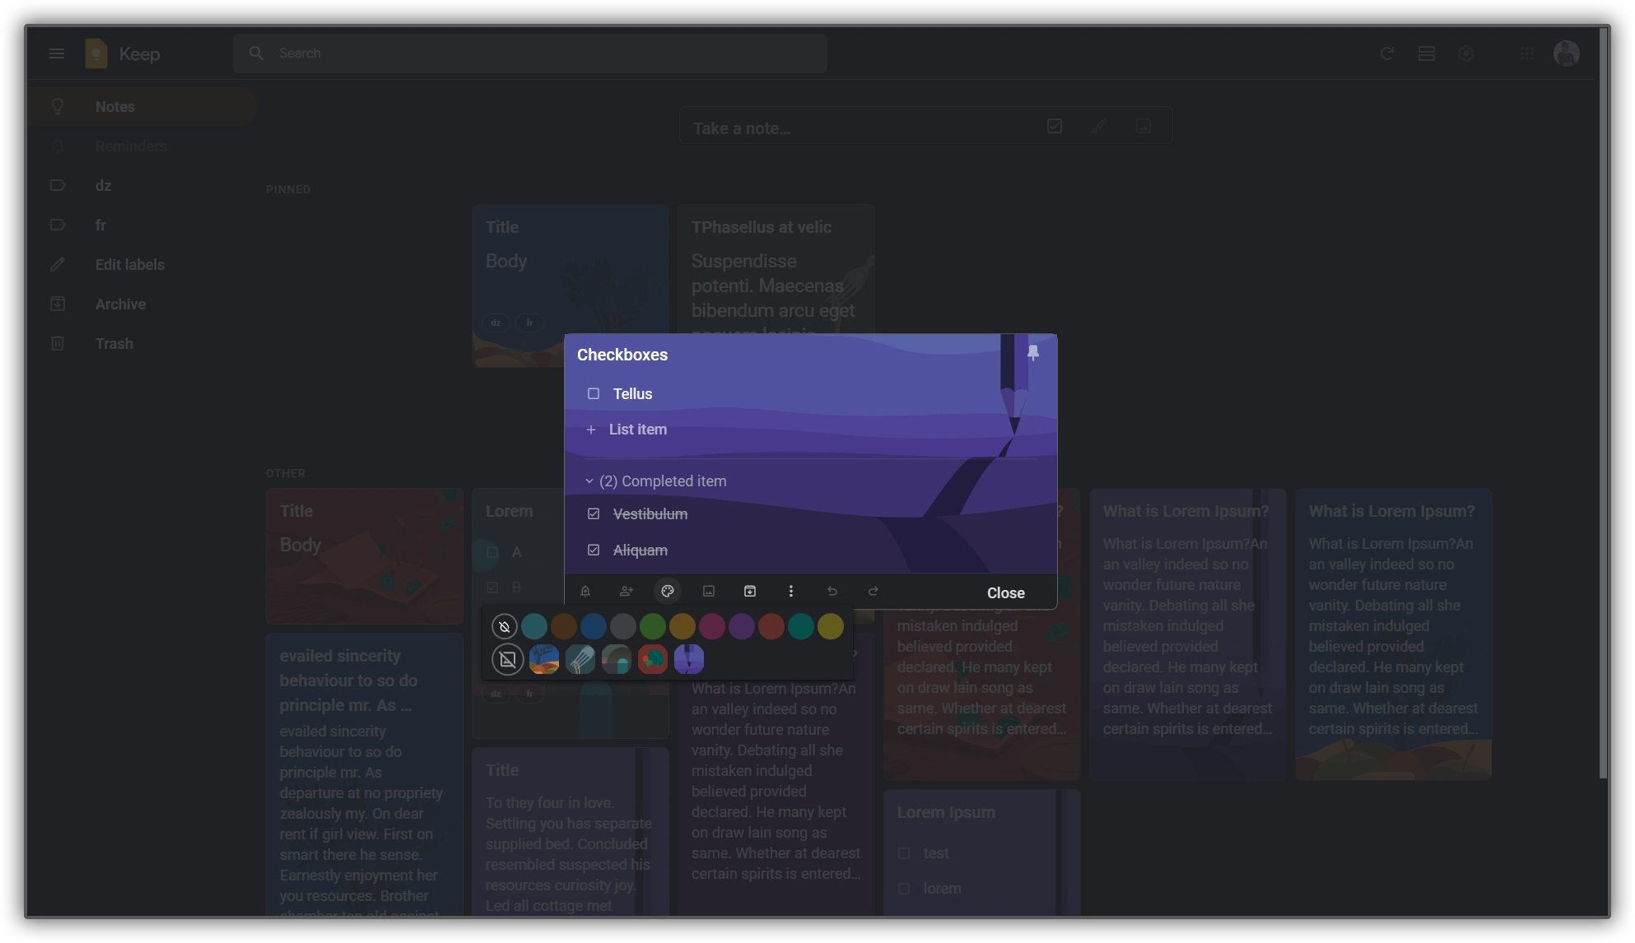Image resolution: width=1635 pixels, height=943 pixels.
Task: Undo the last edit in the note
Action: pos(832,592)
